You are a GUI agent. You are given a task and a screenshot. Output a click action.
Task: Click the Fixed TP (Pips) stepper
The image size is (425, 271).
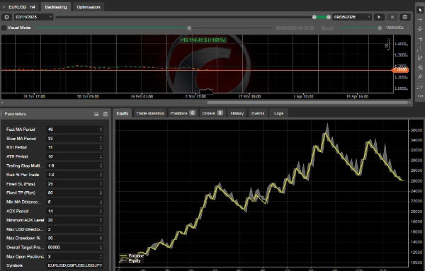(101, 193)
